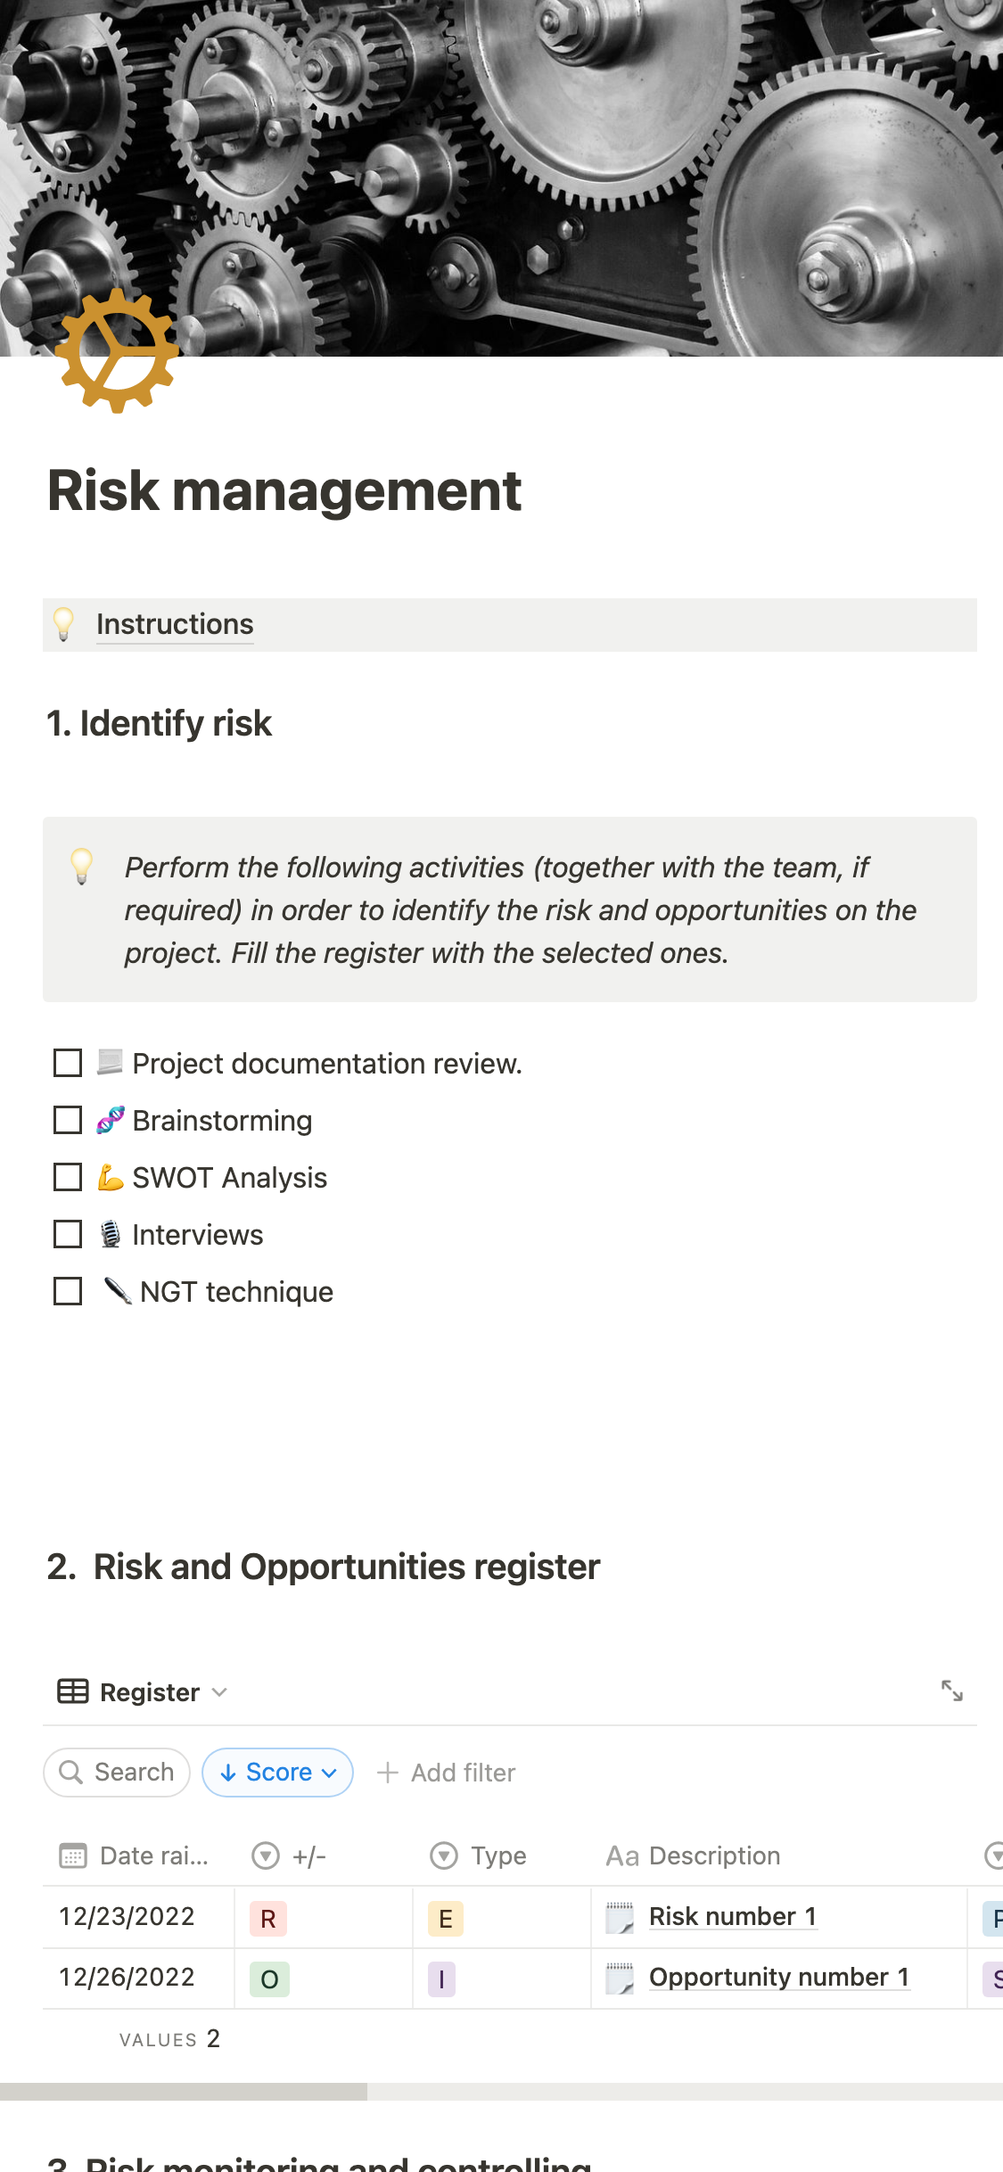Viewport: 1003px width, 2172px height.
Task: Open the Risk number 1 page icon
Action: pyautogui.click(x=620, y=1917)
